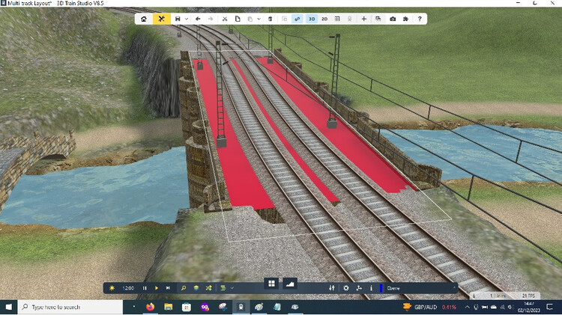Open the search magnifier tool
This screenshot has width=562, height=315.
tap(184, 288)
